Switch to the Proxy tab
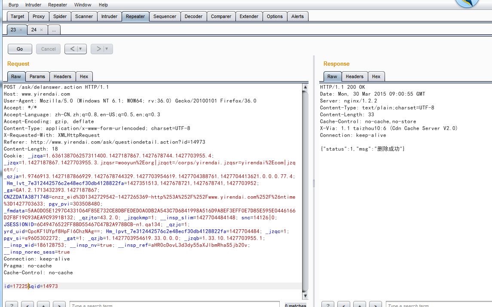Image resolution: width=492 pixels, height=307 pixels. pos(39,16)
